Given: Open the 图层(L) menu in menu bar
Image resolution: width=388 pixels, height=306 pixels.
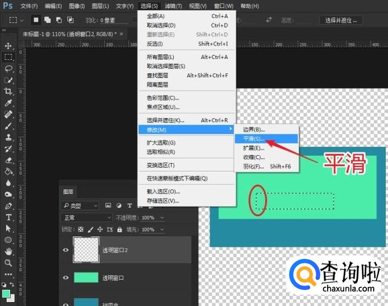Looking at the screenshot, I should pyautogui.click(x=100, y=6).
